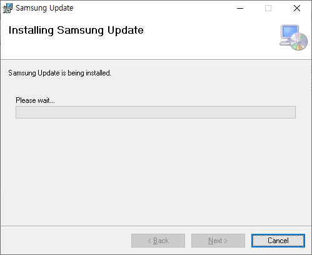312x255 pixels.
Task: Click the CD disc in the setup graphic
Action: click(x=299, y=42)
